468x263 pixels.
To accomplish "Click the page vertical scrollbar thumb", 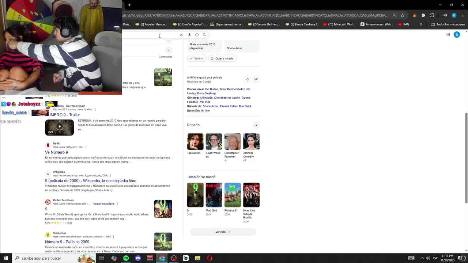I will (466, 158).
